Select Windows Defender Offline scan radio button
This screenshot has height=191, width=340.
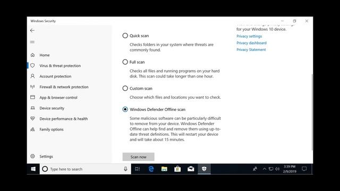tap(125, 109)
